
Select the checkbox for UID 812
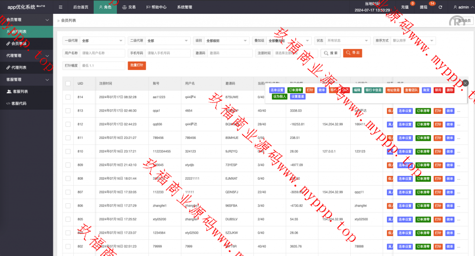[x=68, y=125]
